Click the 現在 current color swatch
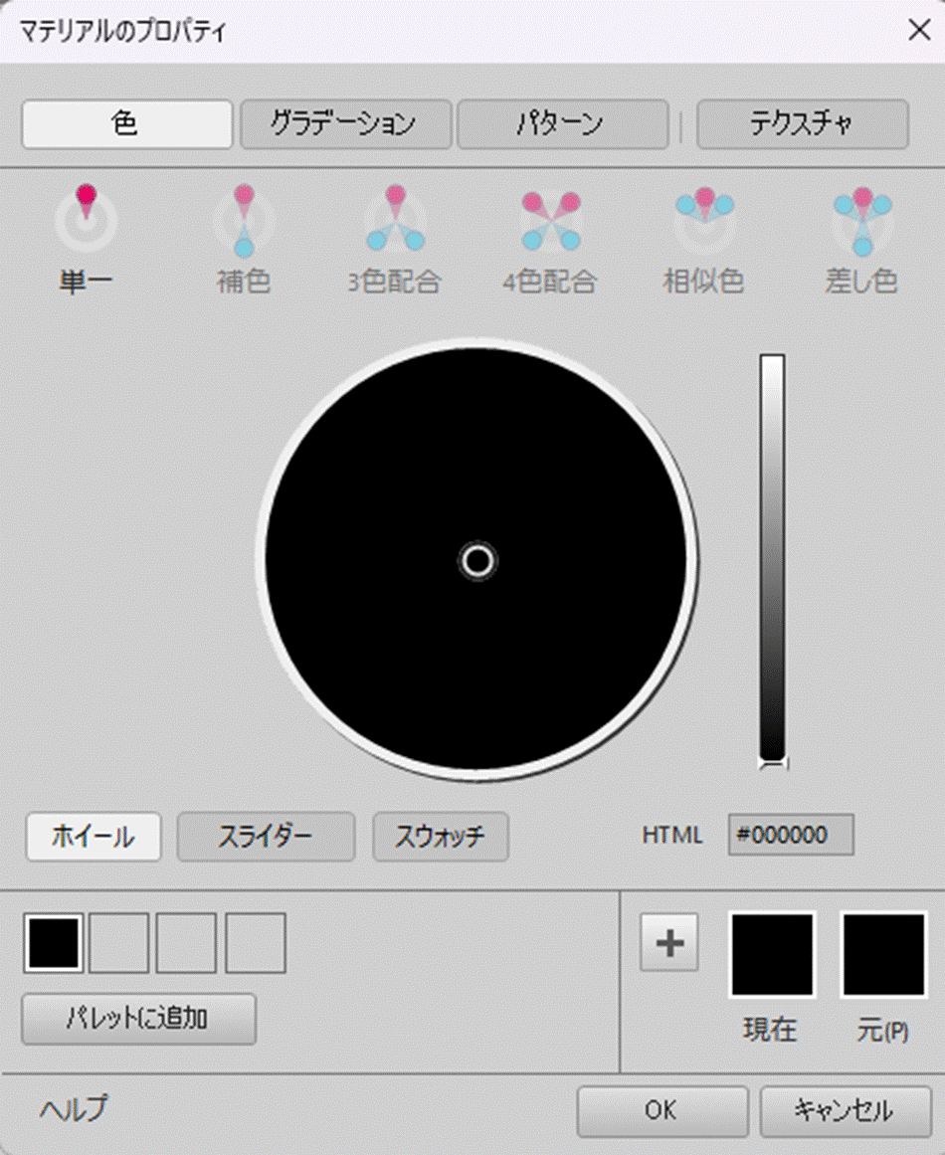 click(772, 955)
